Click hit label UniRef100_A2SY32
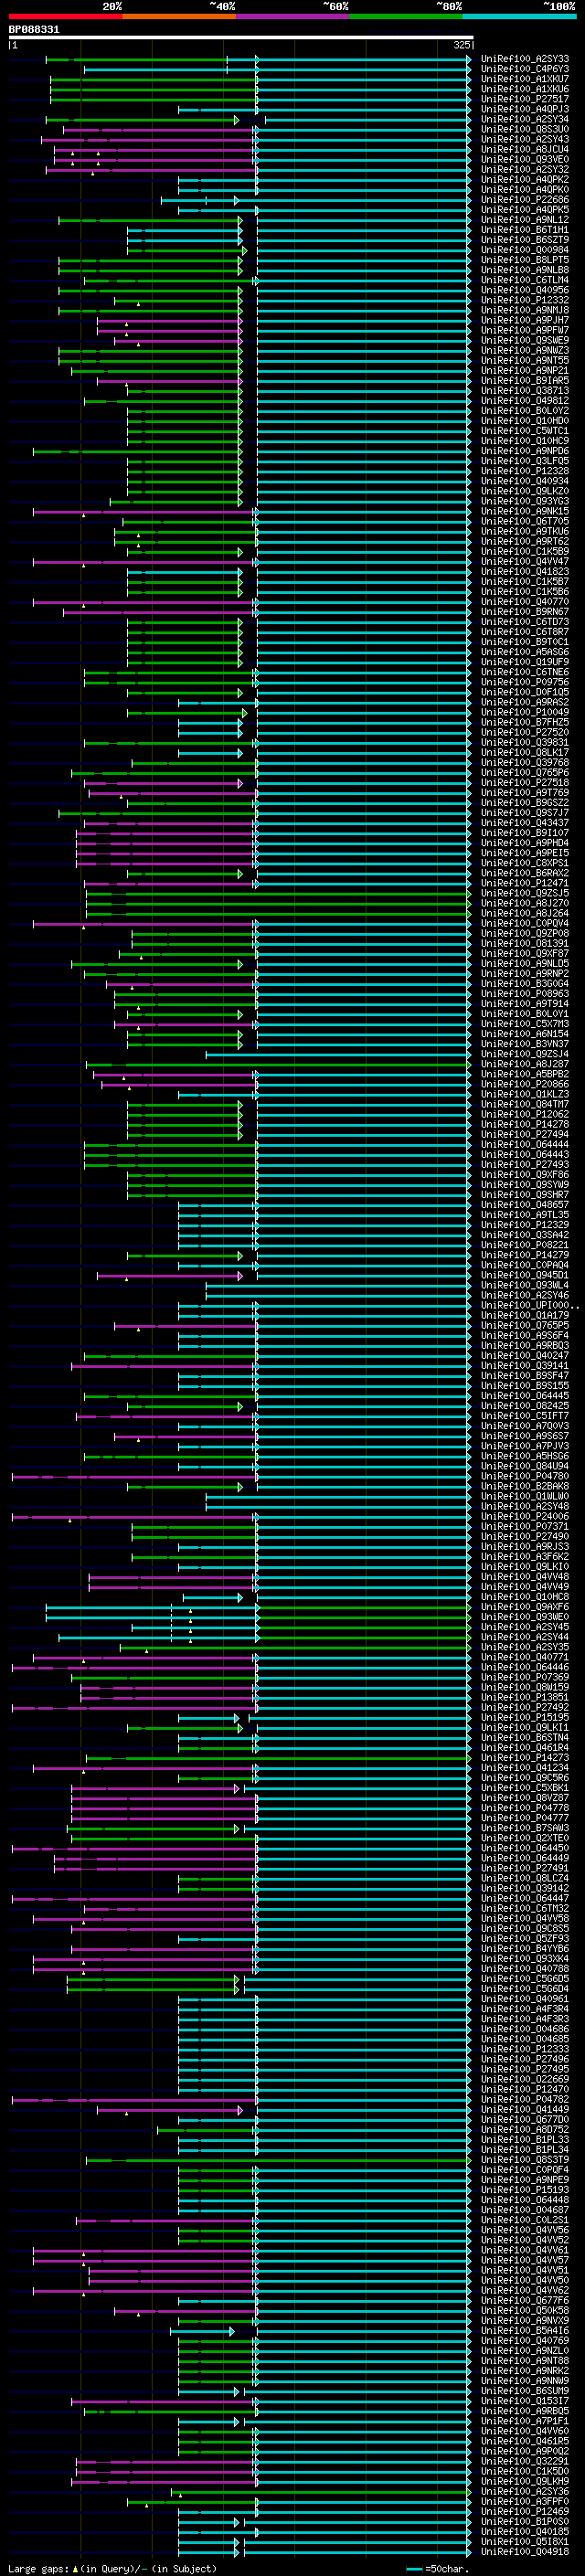Screen dimensions: 585x2576 coord(525,169)
